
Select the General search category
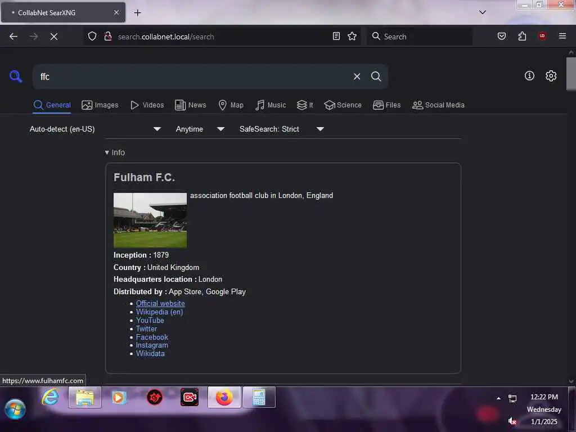click(x=52, y=105)
